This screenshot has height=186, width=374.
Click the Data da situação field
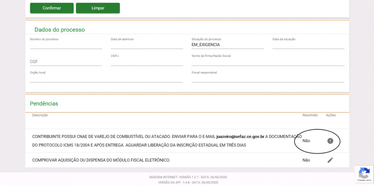coord(308,45)
